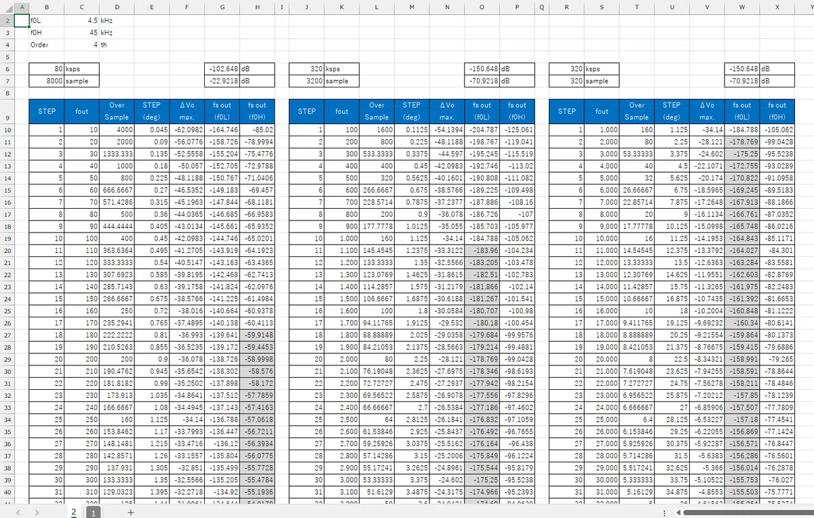Screen dimensions: 814x518
Task: Click the 4.5 value cell
Action: pyautogui.click(x=82, y=20)
